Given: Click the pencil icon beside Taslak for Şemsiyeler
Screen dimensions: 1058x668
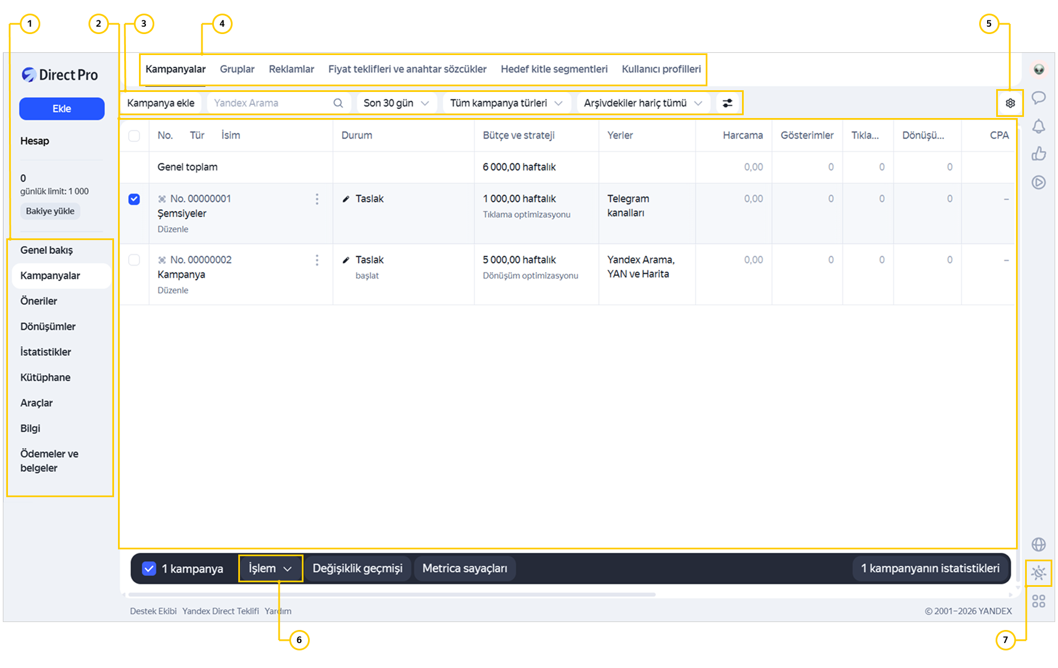Looking at the screenshot, I should [x=346, y=199].
